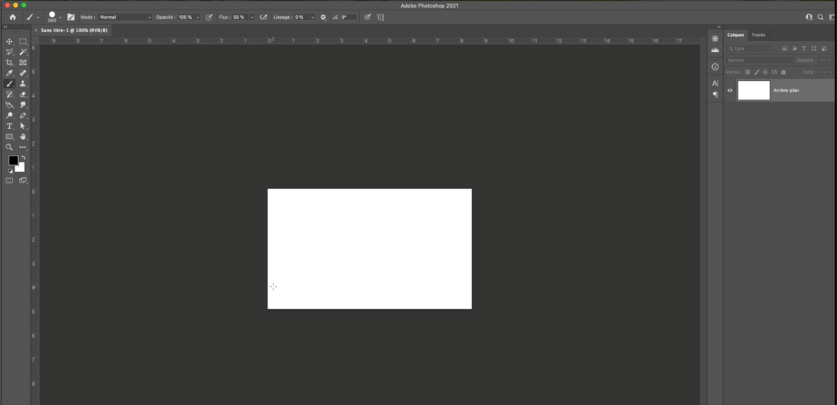The image size is (837, 405).
Task: Select the Move tool
Action: click(10, 42)
